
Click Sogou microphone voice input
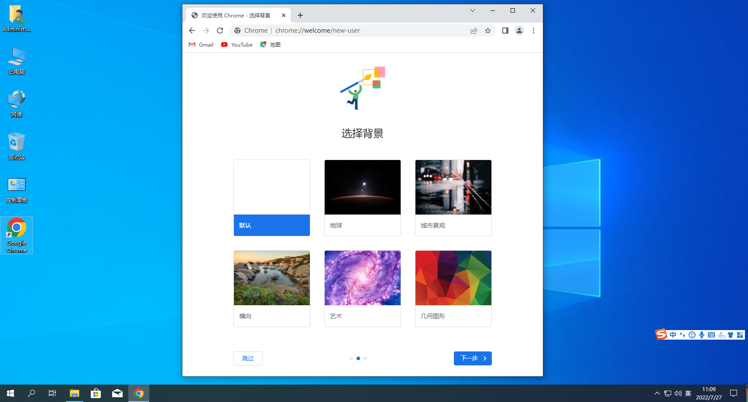702,335
